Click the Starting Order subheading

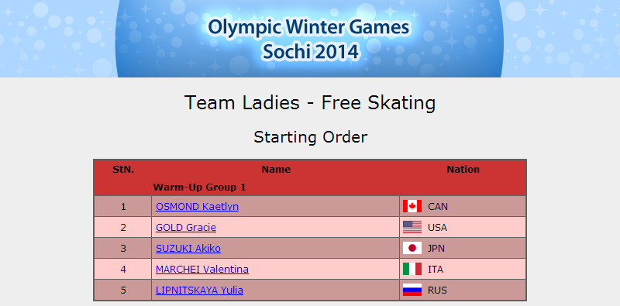pos(311,137)
